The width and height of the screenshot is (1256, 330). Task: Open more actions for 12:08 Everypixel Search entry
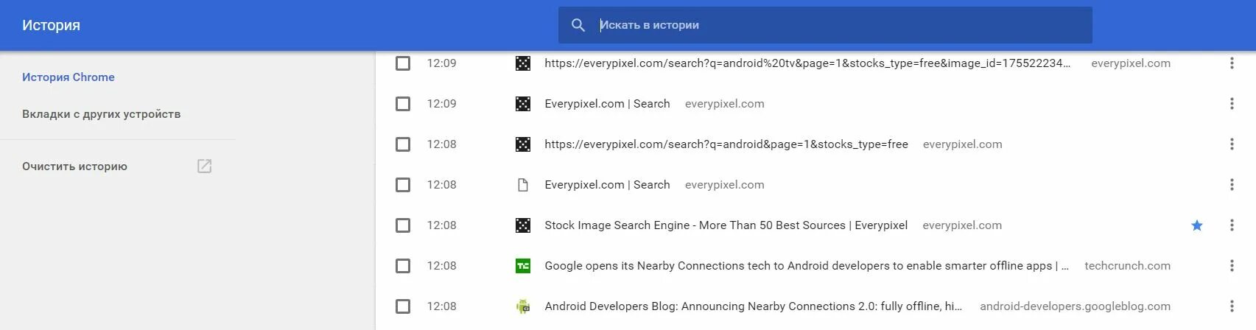pos(1232,185)
